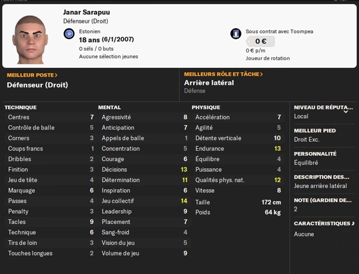
Task: Select the Physique column header
Action: [x=206, y=107]
